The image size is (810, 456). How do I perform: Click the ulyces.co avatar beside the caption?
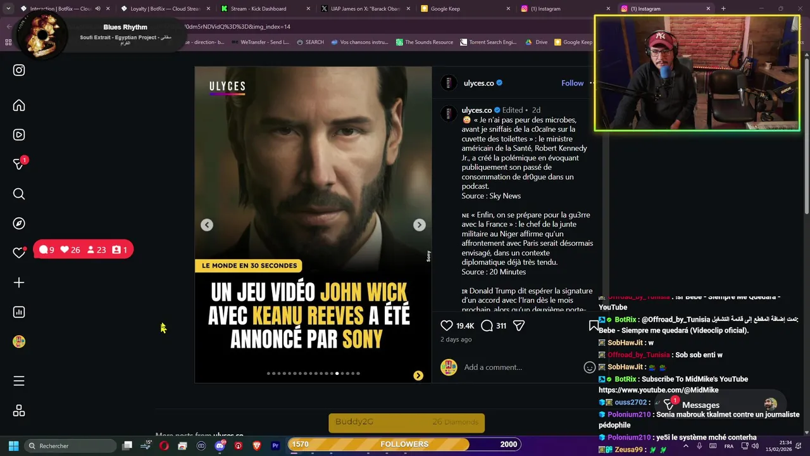pos(449,113)
